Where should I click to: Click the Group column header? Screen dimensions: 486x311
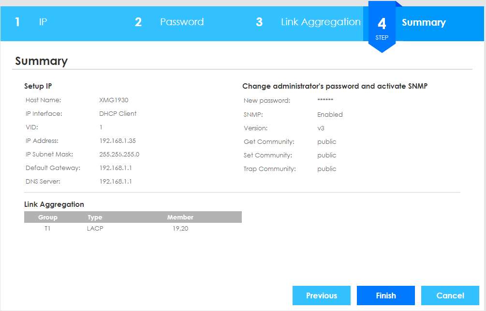click(48, 218)
